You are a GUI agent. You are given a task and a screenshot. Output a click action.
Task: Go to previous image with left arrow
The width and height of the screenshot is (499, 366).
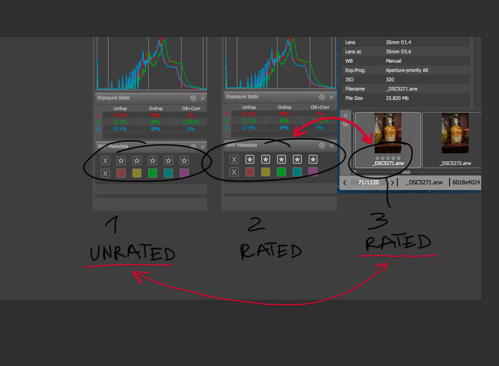click(x=345, y=182)
